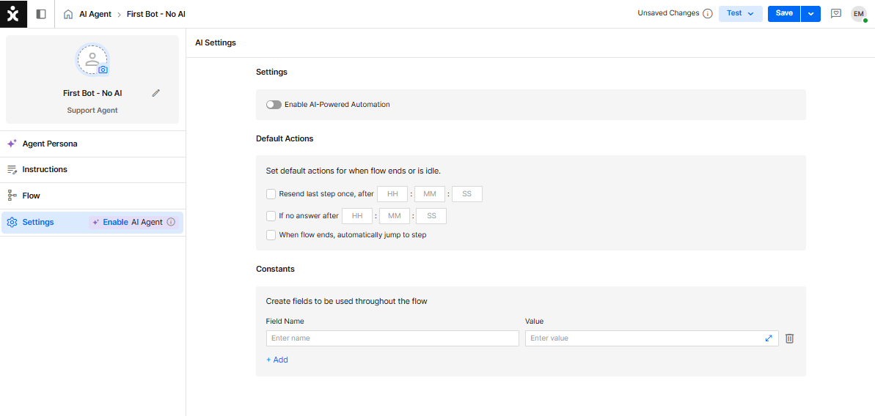This screenshot has width=875, height=416.
Task: Open the feedback chat icon
Action: coord(836,13)
